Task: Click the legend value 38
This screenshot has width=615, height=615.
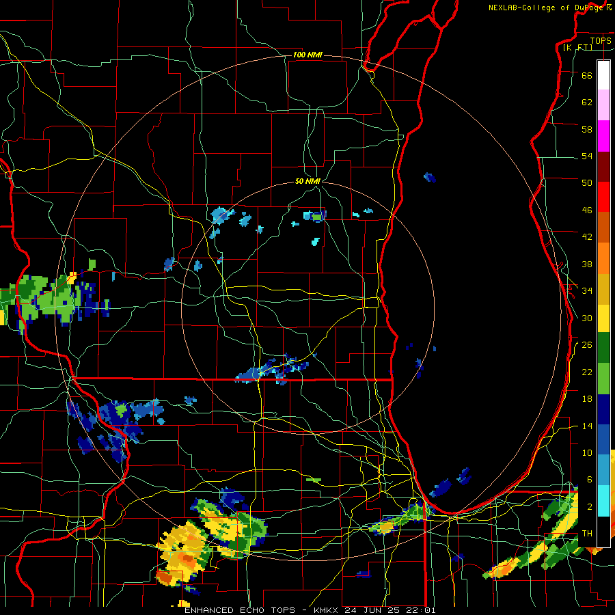Action: 587,264
